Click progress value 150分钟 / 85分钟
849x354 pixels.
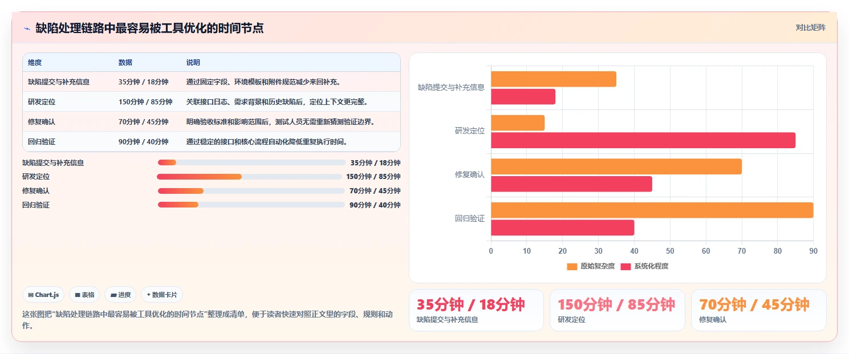click(373, 177)
